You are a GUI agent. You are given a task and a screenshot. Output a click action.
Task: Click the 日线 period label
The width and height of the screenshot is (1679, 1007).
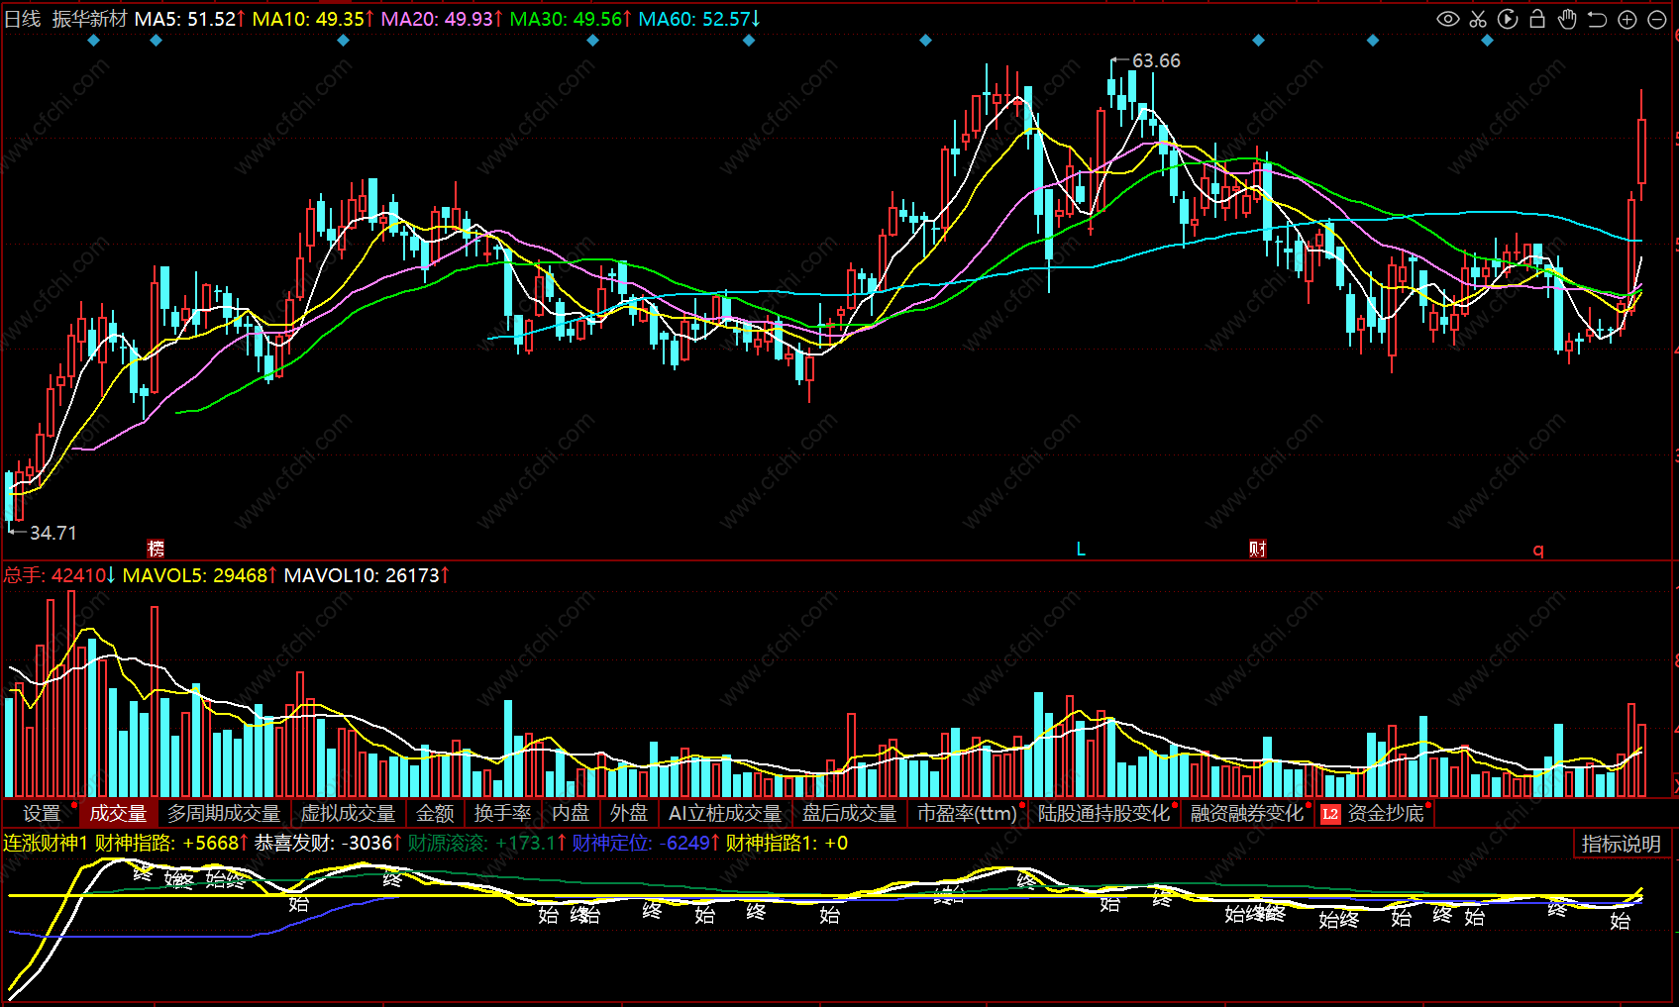click(23, 19)
